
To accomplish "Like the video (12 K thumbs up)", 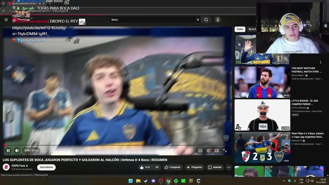I will (145, 167).
